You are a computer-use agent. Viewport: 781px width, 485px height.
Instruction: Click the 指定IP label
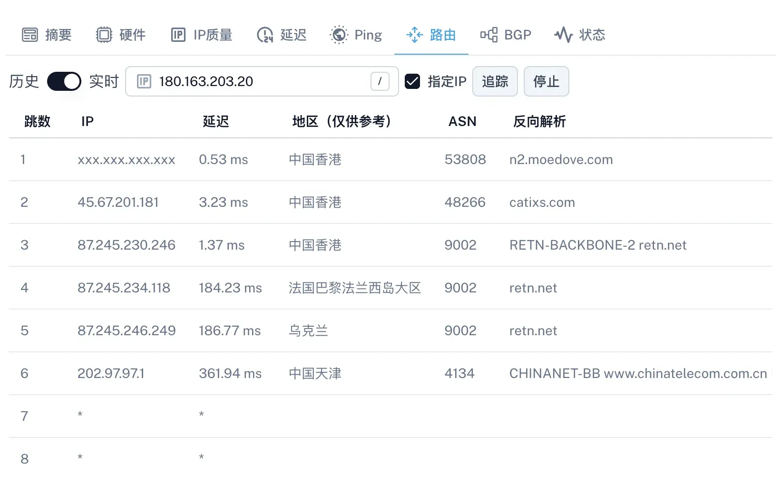click(x=447, y=81)
